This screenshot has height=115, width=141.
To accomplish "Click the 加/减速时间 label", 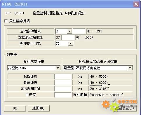I will tap(30, 89).
